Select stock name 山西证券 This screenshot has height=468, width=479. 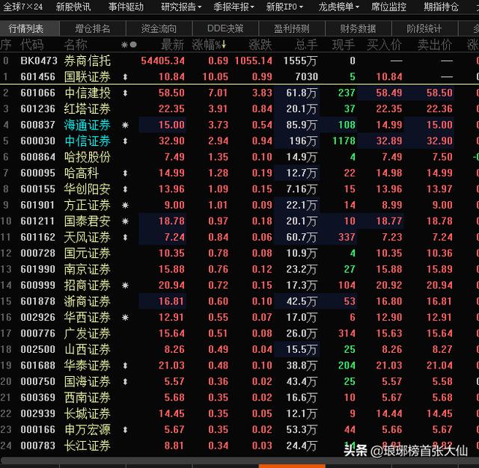pos(88,349)
